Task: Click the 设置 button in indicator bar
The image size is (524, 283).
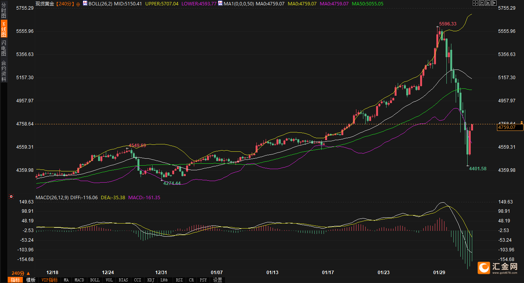Action: (217, 280)
